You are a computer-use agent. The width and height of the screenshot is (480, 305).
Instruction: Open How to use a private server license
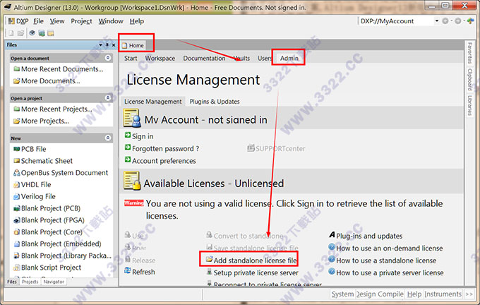pyautogui.click(x=386, y=273)
